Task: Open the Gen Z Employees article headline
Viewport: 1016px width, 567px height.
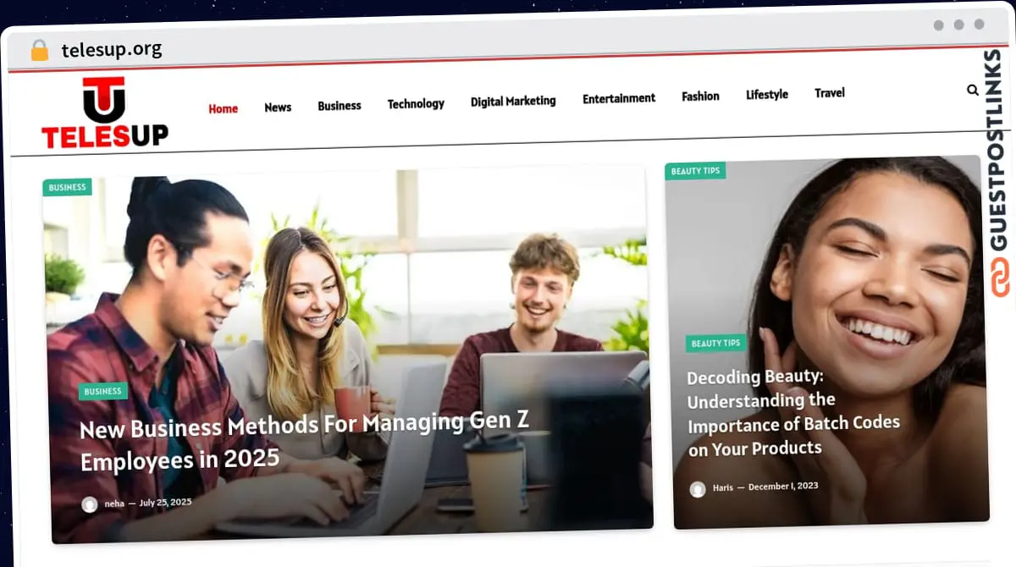Action: tap(304, 440)
